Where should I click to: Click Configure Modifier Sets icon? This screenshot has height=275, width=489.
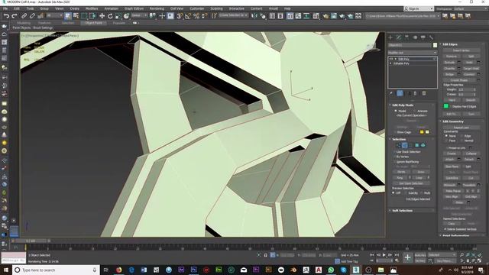tap(424, 93)
